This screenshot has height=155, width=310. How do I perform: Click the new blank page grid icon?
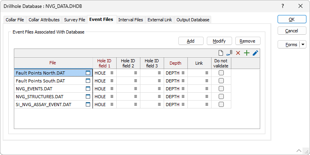click(x=221, y=53)
